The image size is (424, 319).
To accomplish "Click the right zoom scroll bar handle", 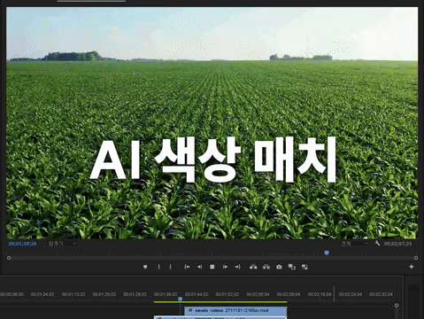I will click(416, 258).
